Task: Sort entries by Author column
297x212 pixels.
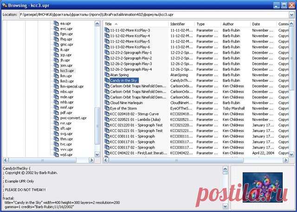Action: (234, 24)
